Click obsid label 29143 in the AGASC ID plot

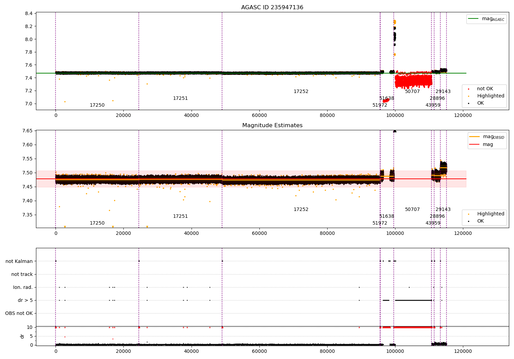pos(443,92)
